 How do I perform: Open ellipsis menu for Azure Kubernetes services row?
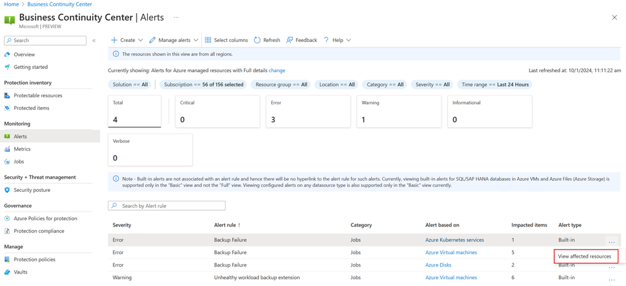pyautogui.click(x=611, y=241)
